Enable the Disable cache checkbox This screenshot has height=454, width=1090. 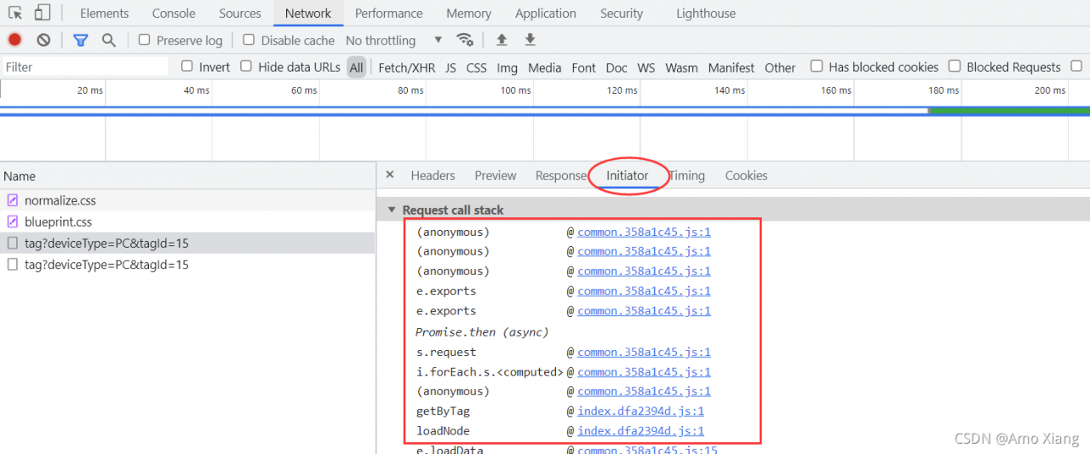[x=249, y=40]
